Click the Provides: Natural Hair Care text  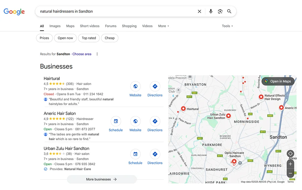70,169
